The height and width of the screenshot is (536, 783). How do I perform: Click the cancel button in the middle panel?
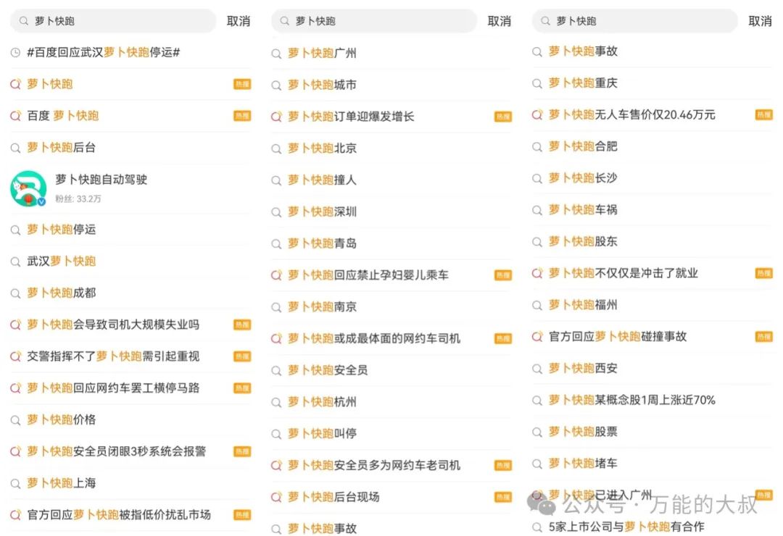click(499, 21)
